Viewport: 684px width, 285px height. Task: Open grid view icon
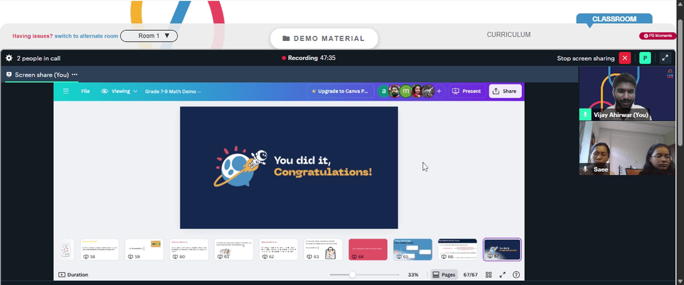pyautogui.click(x=488, y=275)
